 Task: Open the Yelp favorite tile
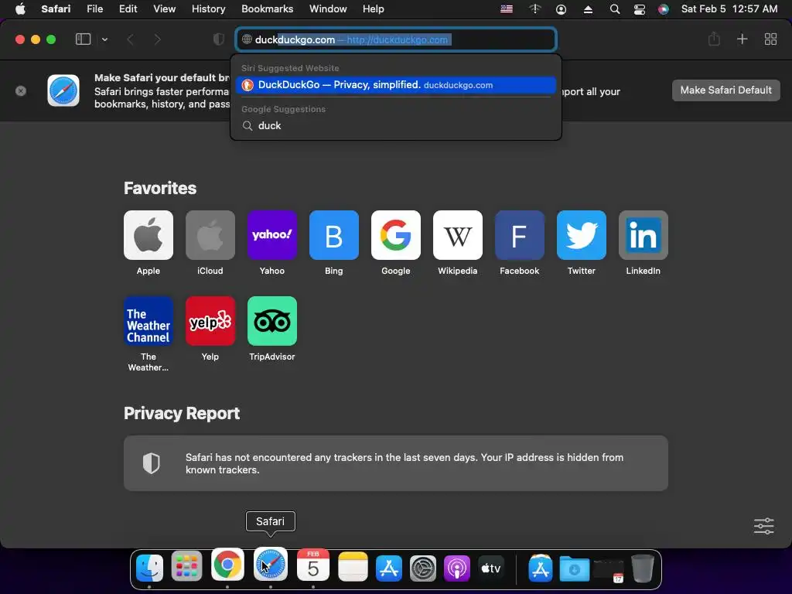210,321
